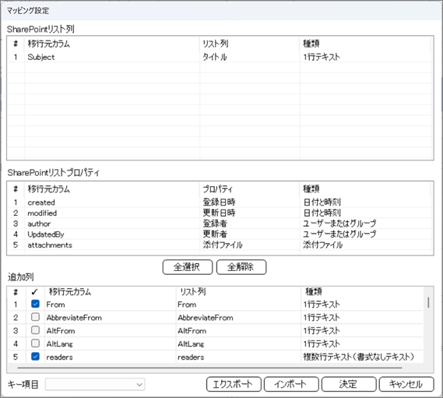
Task: Enable the AltFrom row checkbox
Action: pyautogui.click(x=35, y=330)
